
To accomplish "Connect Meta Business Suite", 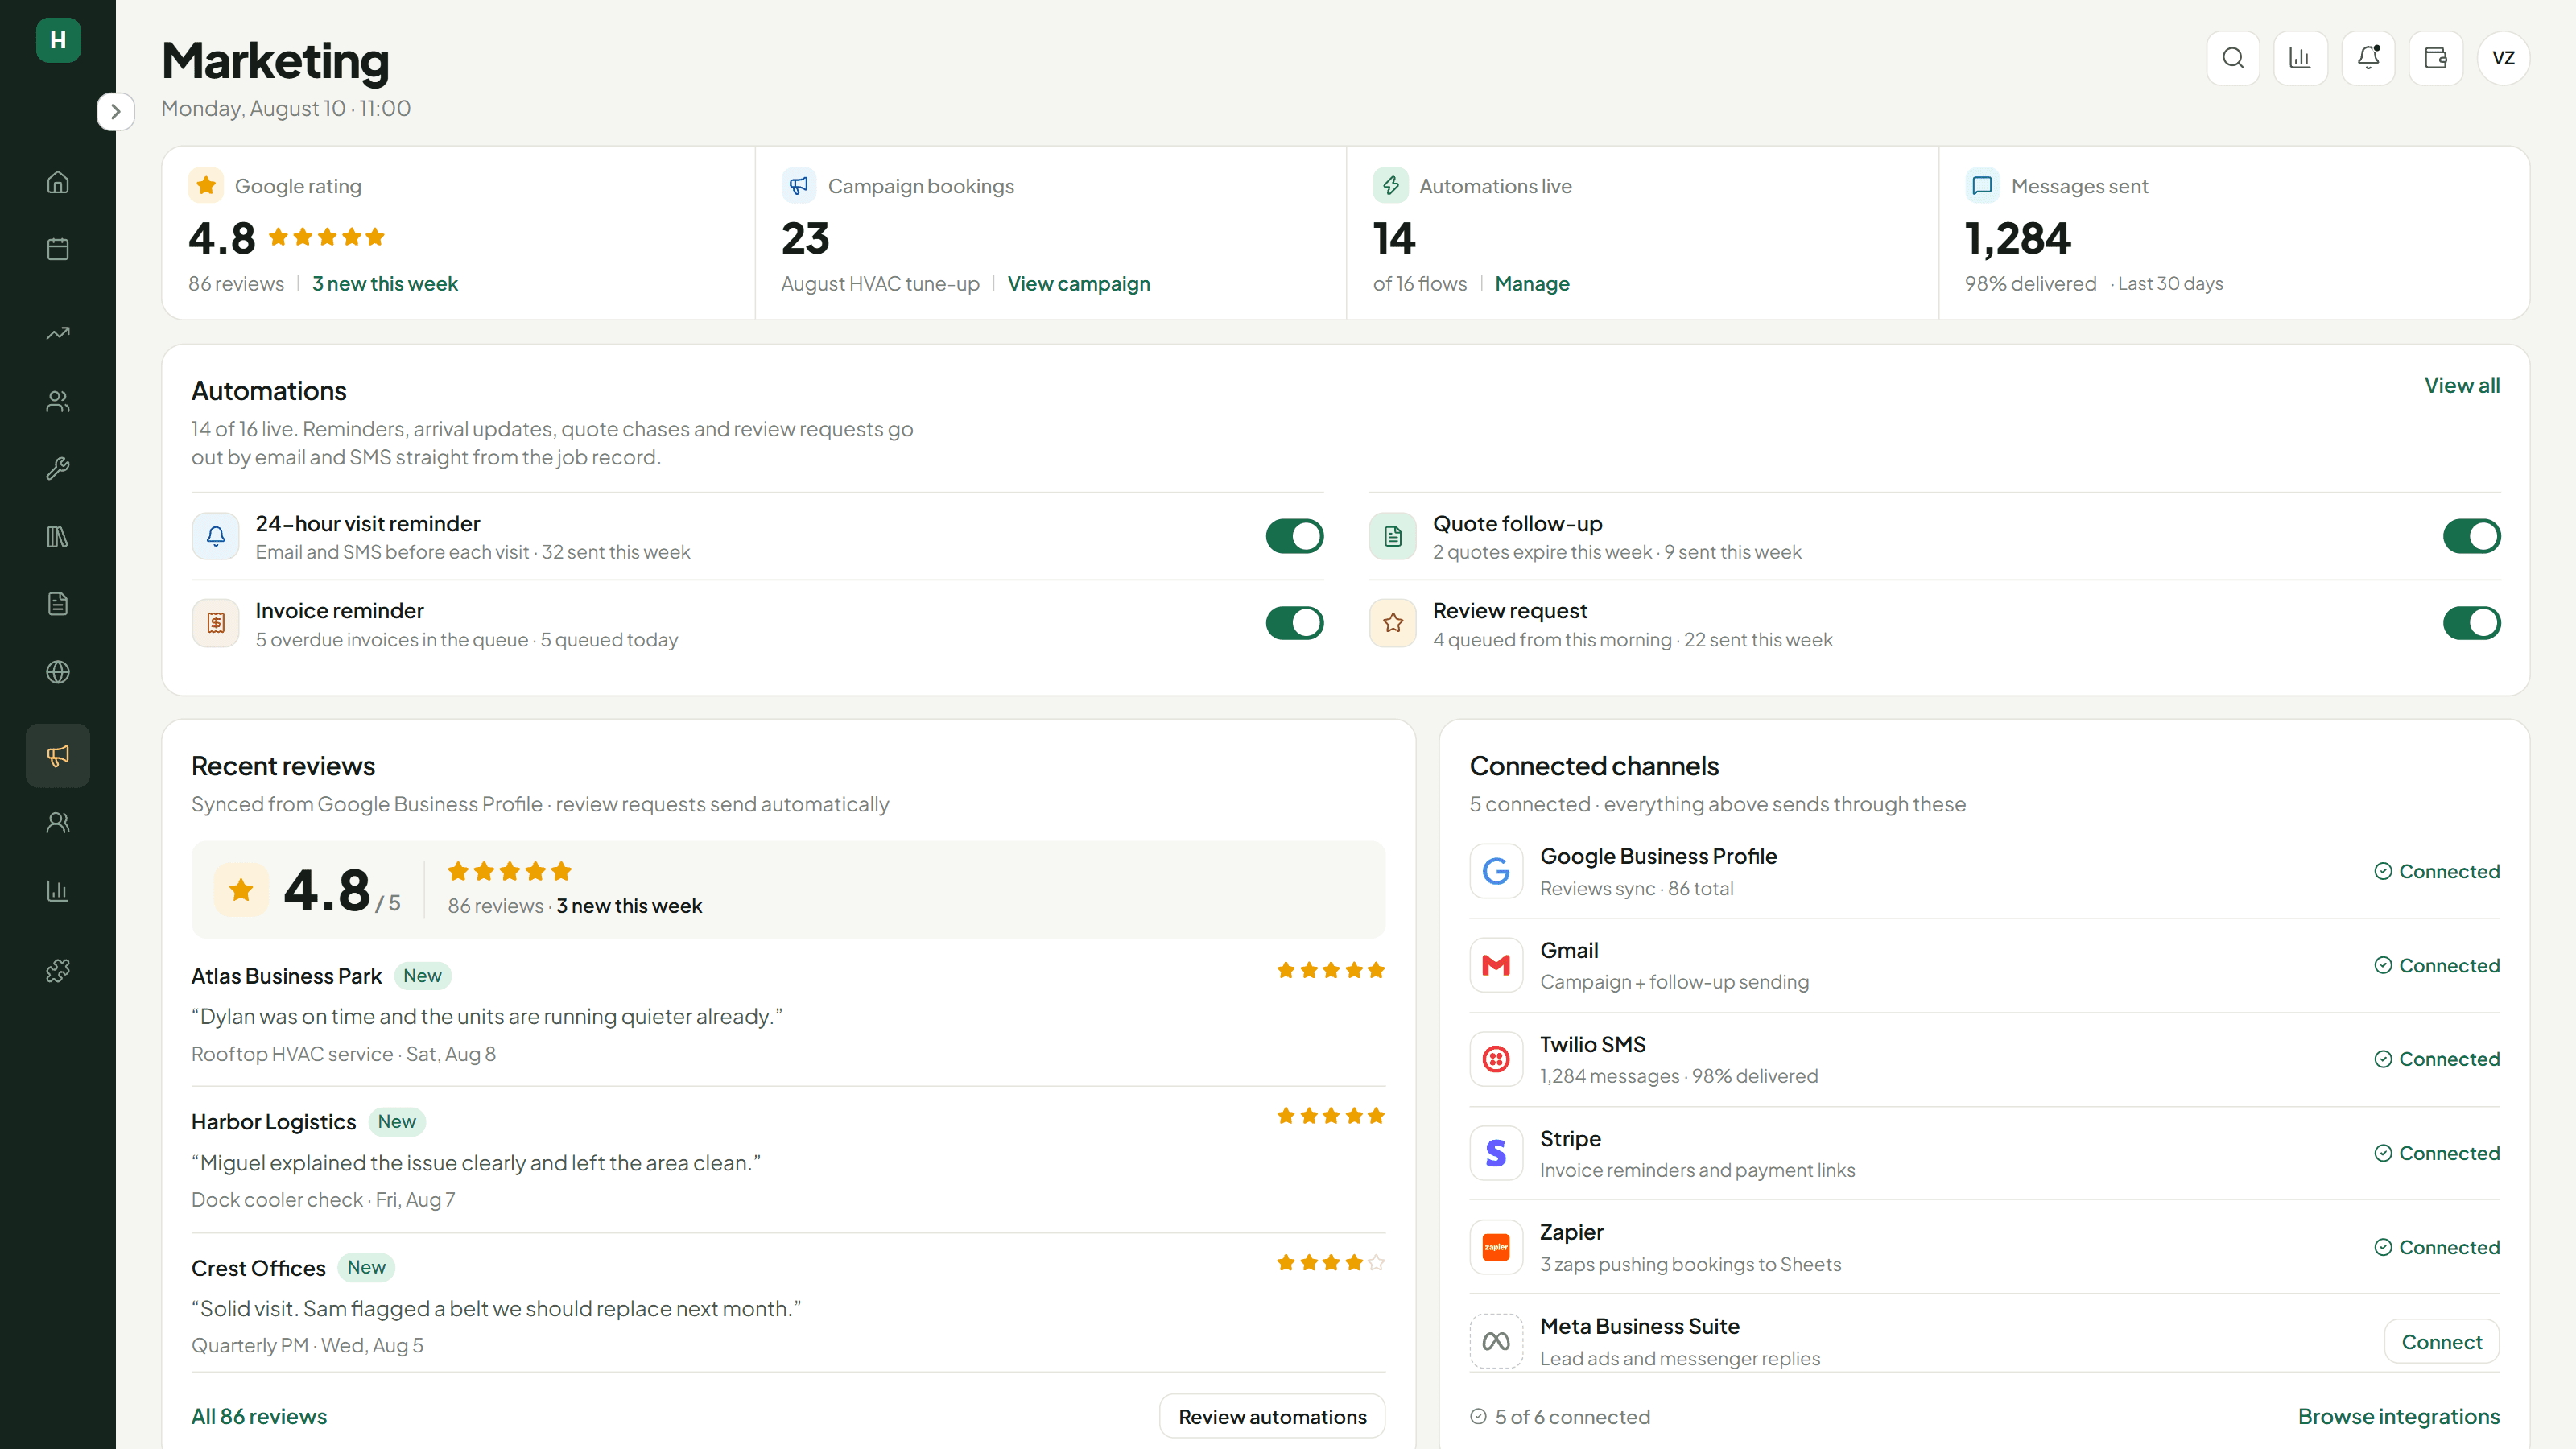I will click(2441, 1342).
